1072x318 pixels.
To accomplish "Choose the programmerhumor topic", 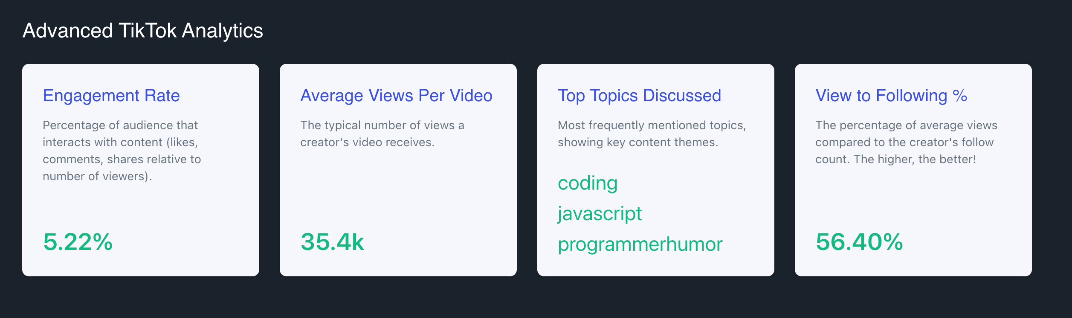I will [640, 244].
